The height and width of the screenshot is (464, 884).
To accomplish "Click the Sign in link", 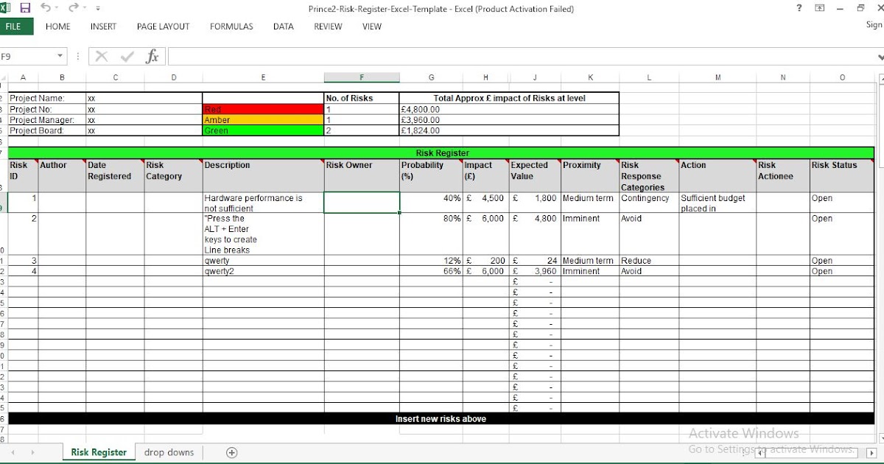I will (x=874, y=25).
